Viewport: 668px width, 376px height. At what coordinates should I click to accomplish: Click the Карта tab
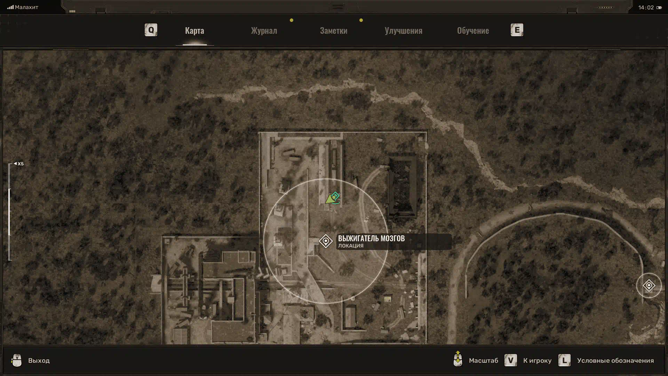tap(194, 31)
